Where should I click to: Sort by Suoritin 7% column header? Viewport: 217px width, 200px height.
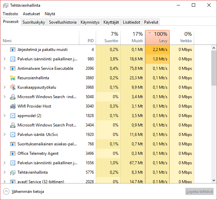108,37
